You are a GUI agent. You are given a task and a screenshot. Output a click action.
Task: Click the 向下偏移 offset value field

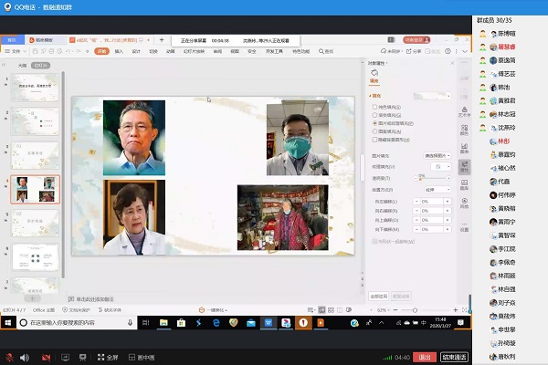click(x=432, y=229)
